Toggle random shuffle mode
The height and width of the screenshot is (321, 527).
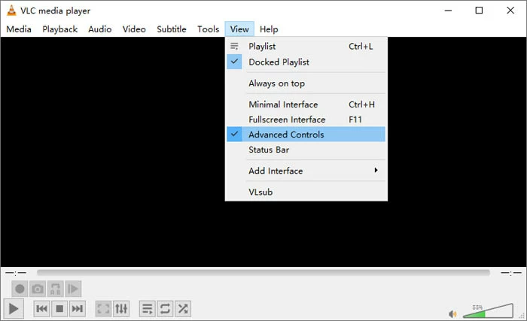click(182, 308)
